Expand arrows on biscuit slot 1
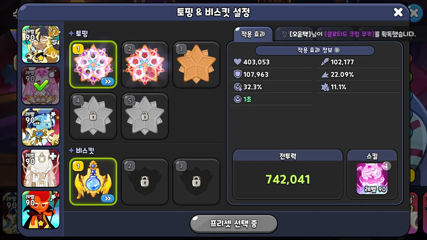Screen dimensions: 427x240 pos(107,198)
